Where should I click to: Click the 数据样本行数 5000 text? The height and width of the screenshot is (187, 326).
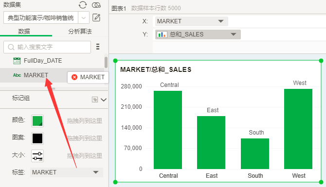156,8
